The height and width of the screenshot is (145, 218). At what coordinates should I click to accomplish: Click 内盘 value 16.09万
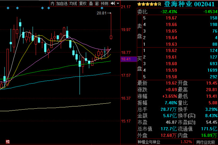click(209, 135)
